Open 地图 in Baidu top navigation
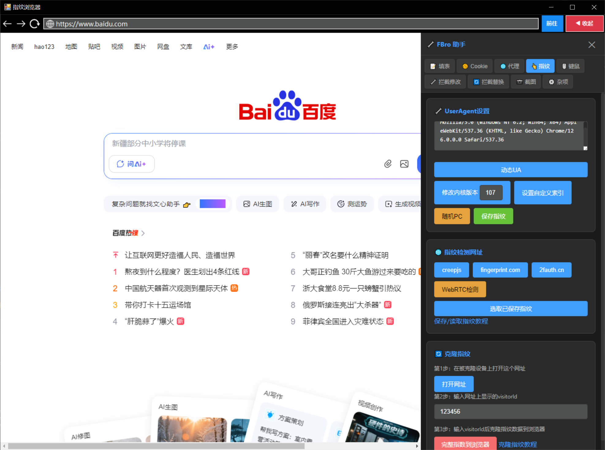Viewport: 605px width, 450px height. click(x=71, y=47)
